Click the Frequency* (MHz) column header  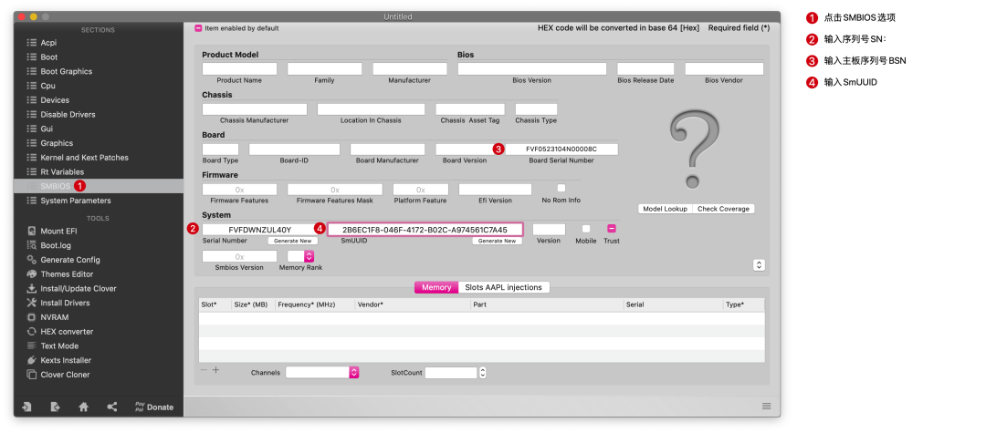(x=315, y=305)
